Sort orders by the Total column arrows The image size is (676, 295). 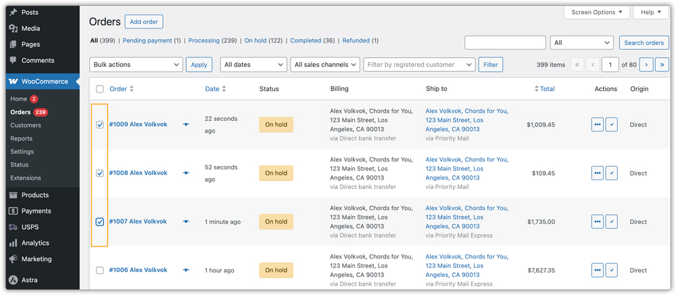536,89
